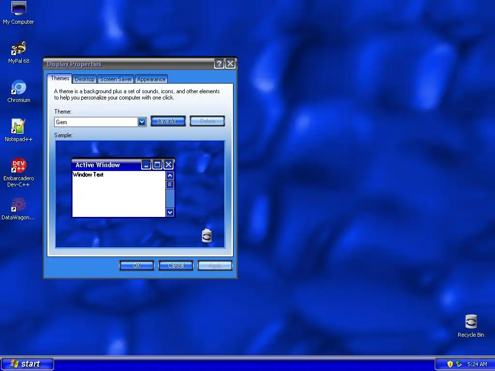
Task: Select the Notepad++ desktop shortcut
Action: pyautogui.click(x=19, y=130)
